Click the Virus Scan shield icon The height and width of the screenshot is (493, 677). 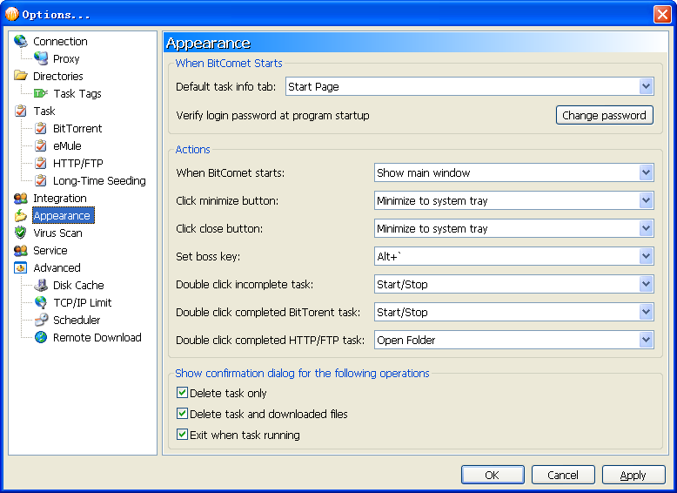point(20,233)
